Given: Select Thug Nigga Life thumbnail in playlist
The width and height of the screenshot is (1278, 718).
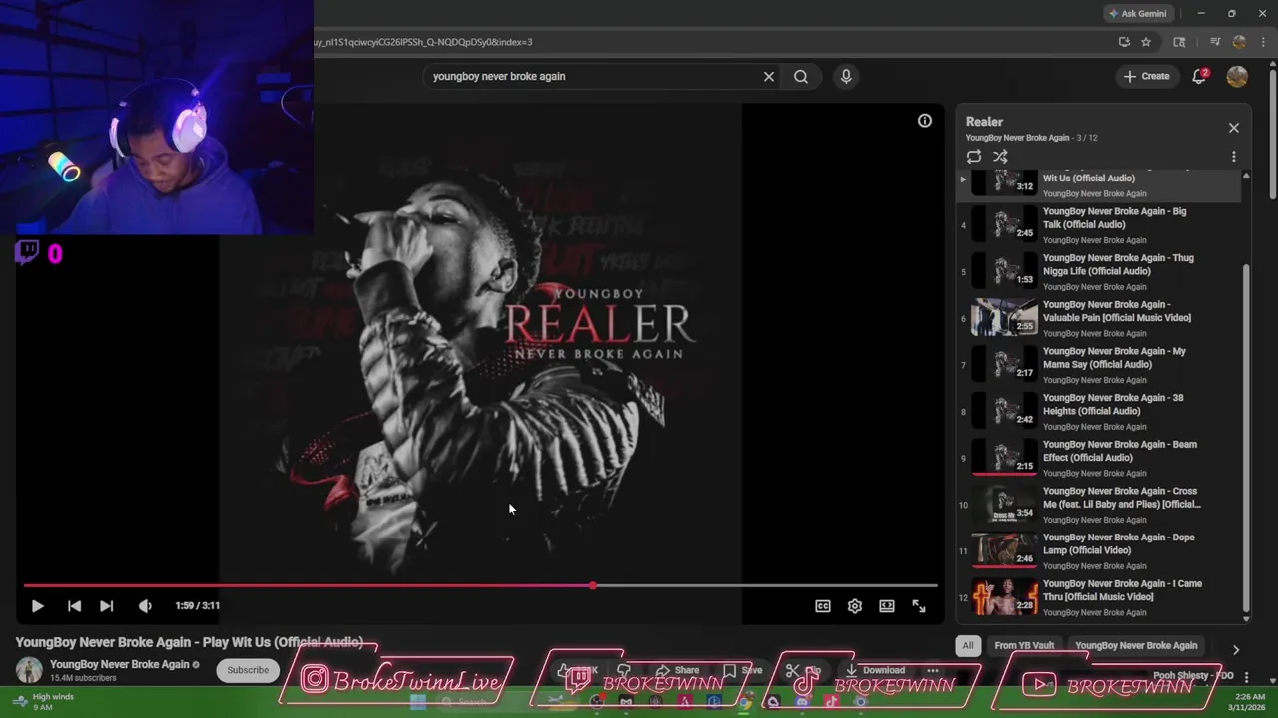Looking at the screenshot, I should (x=1005, y=270).
